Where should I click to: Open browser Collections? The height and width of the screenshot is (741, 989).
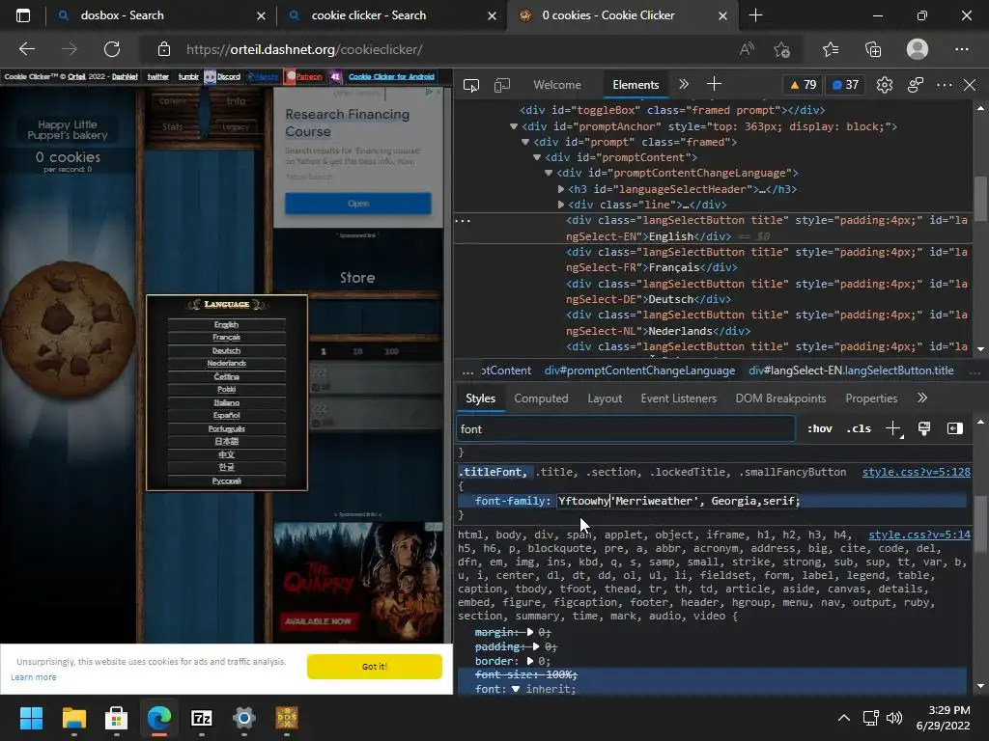tap(873, 49)
